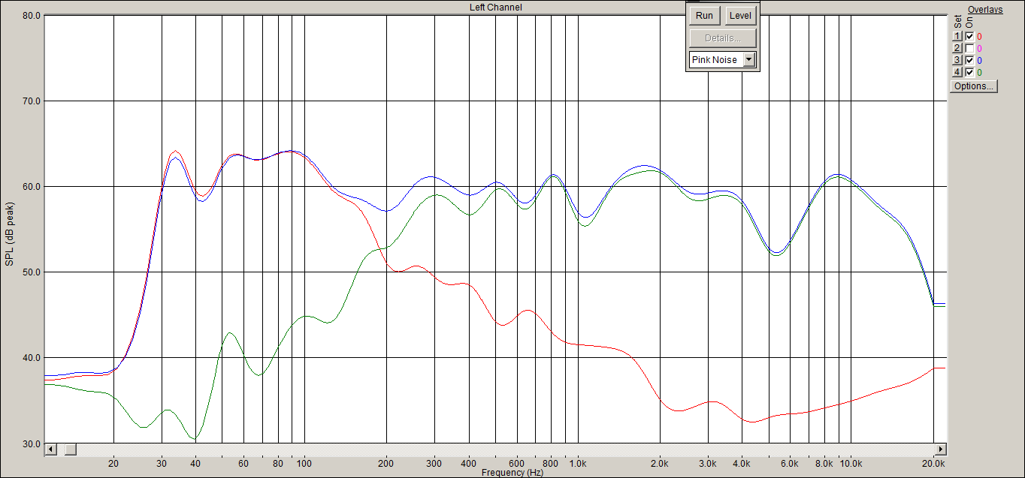Enable overlay 2 checkbox
Image resolution: width=1025 pixels, height=478 pixels.
click(969, 48)
